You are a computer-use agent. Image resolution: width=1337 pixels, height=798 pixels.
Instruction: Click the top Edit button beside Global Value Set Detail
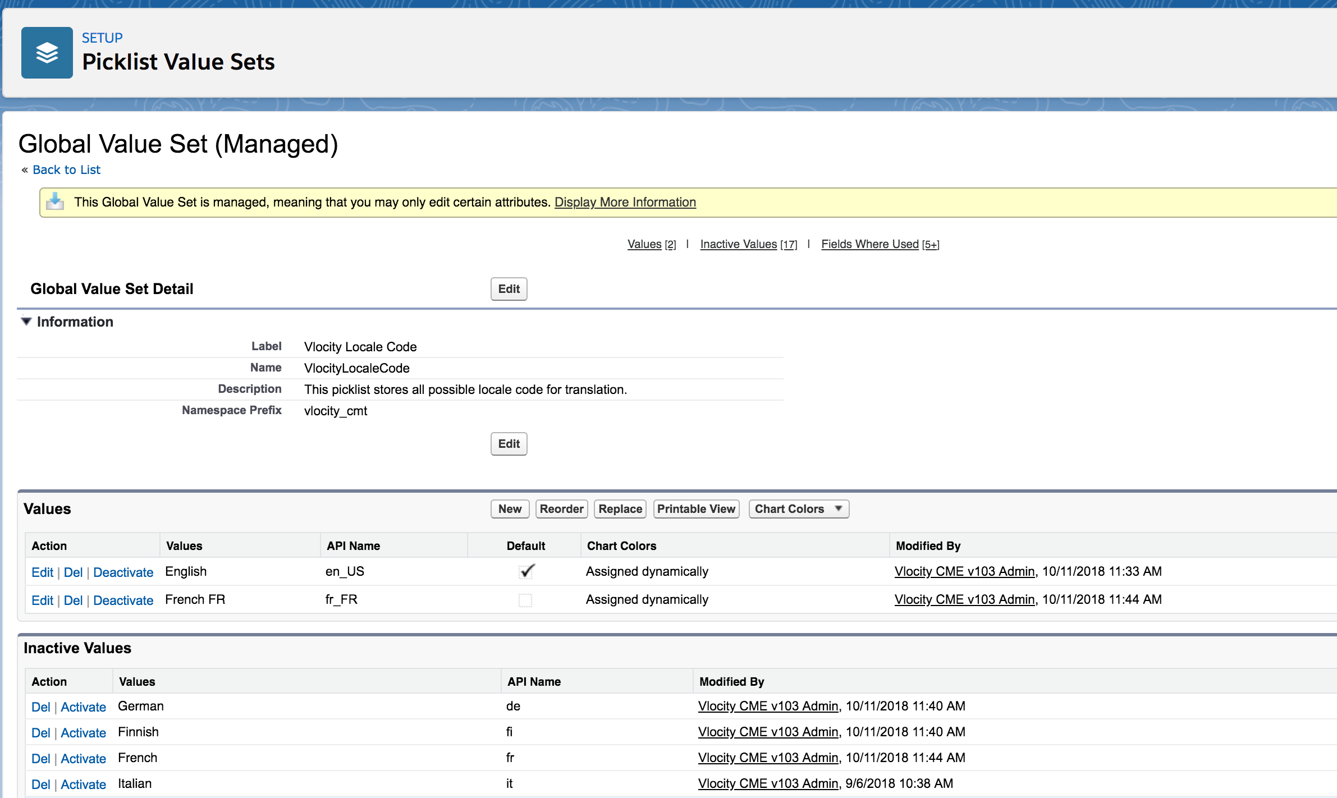pyautogui.click(x=509, y=289)
